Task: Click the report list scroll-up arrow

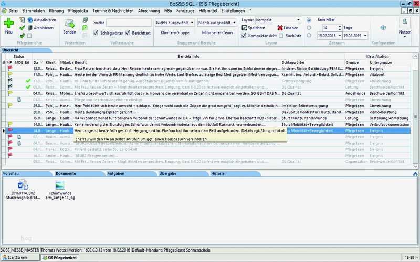Action: pos(415,56)
